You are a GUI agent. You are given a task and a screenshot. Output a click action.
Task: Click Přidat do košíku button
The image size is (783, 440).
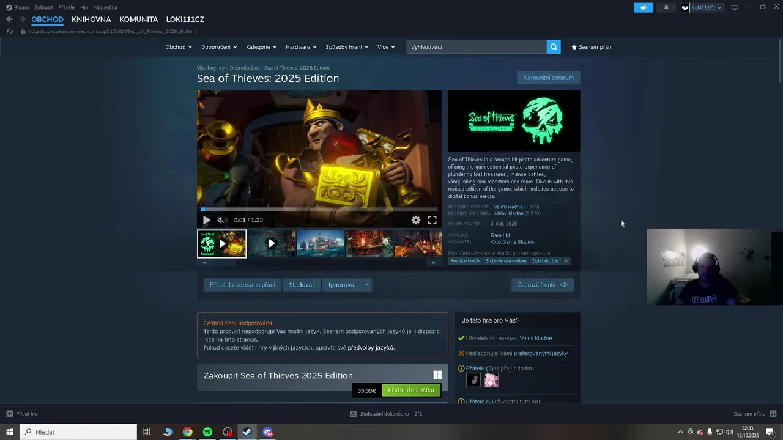pyautogui.click(x=411, y=391)
